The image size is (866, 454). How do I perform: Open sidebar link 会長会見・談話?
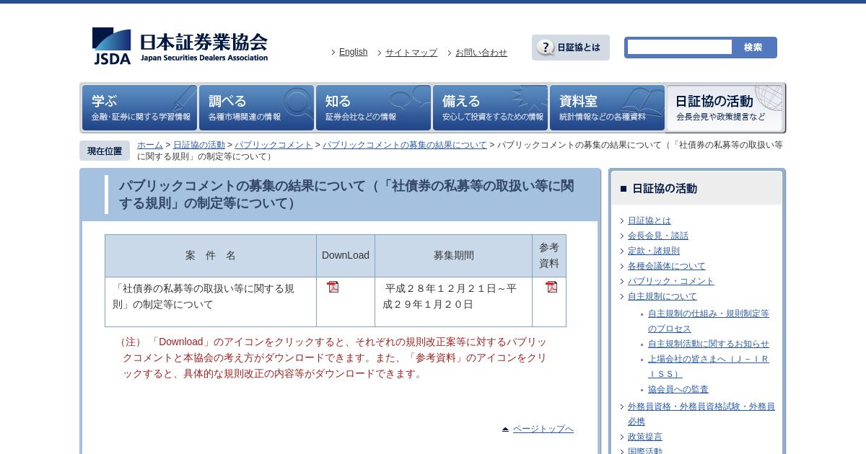(x=658, y=236)
